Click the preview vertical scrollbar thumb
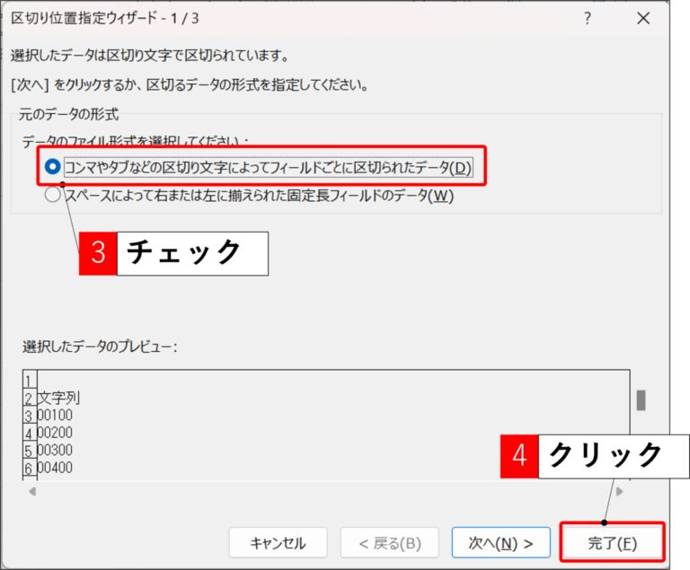 coord(641,399)
